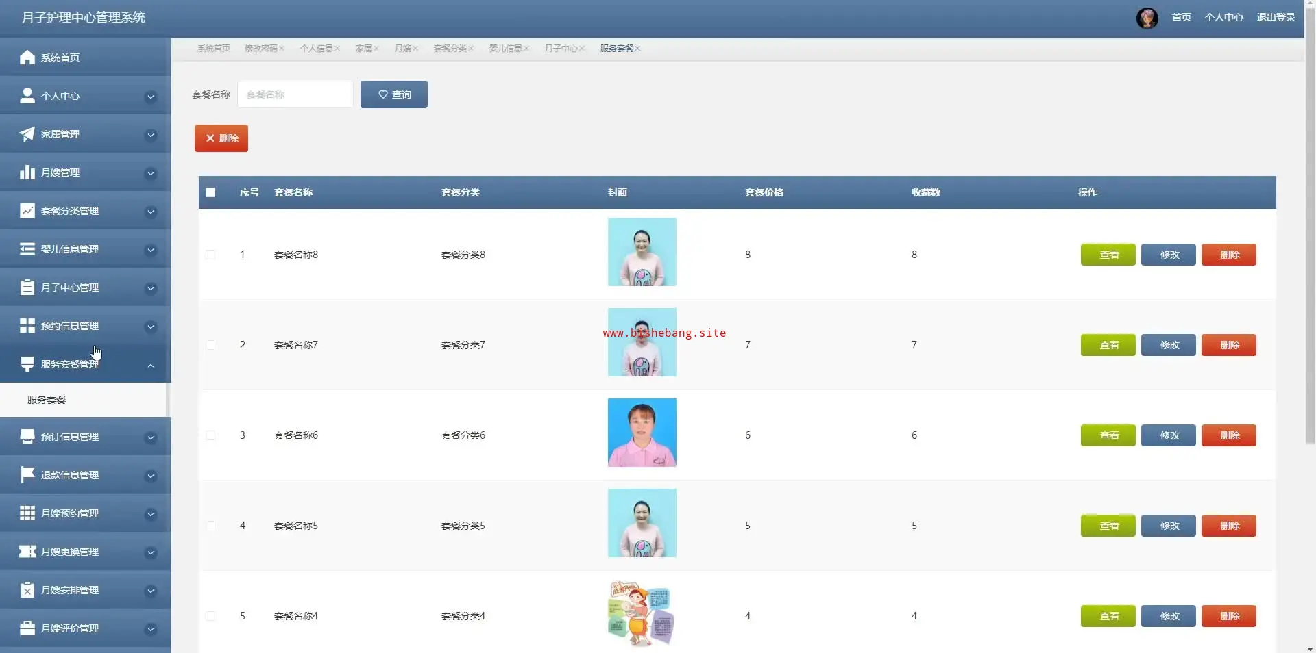This screenshot has width=1316, height=653.
Task: Click the 套餐名称 search input field
Action: pos(295,94)
